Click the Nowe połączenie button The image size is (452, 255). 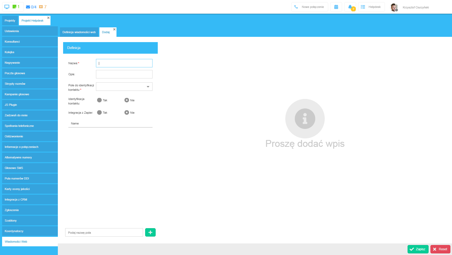pyautogui.click(x=309, y=7)
